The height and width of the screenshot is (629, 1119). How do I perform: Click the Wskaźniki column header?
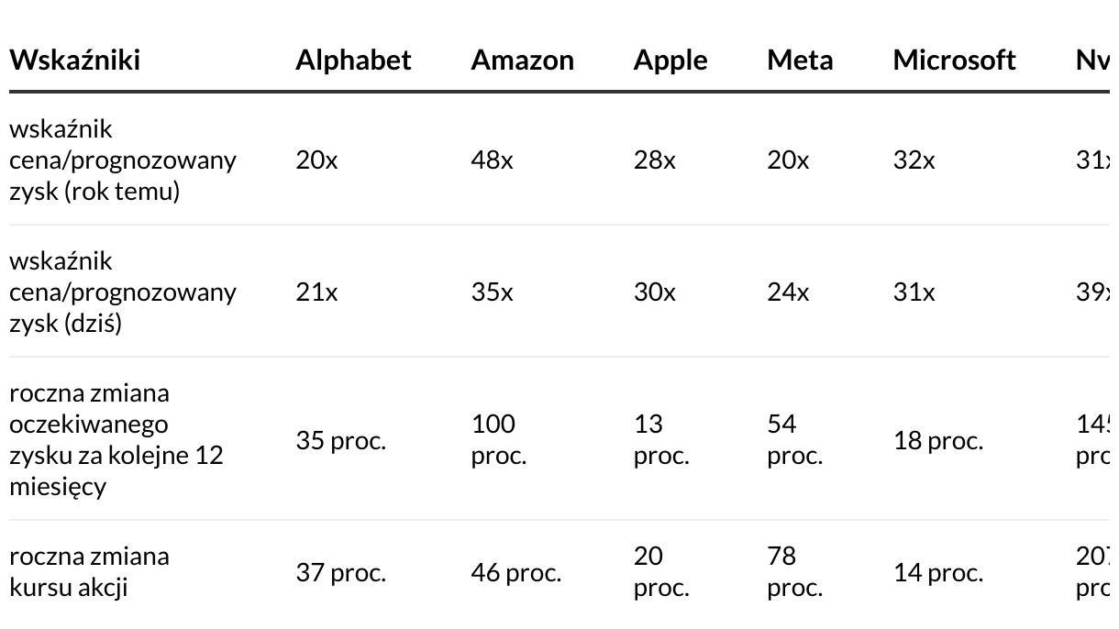click(74, 61)
